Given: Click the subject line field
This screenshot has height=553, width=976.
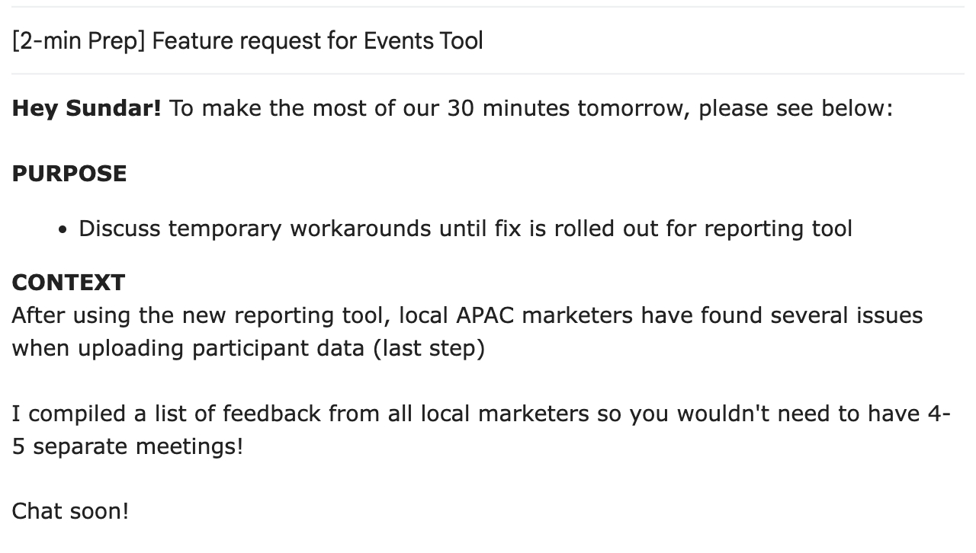Looking at the screenshot, I should coord(488,40).
